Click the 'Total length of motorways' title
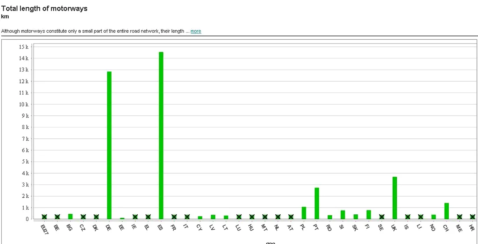 point(44,9)
